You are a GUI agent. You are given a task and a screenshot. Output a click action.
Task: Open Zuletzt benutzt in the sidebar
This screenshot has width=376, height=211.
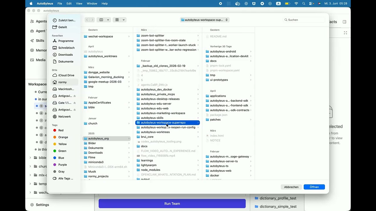tap(64, 20)
